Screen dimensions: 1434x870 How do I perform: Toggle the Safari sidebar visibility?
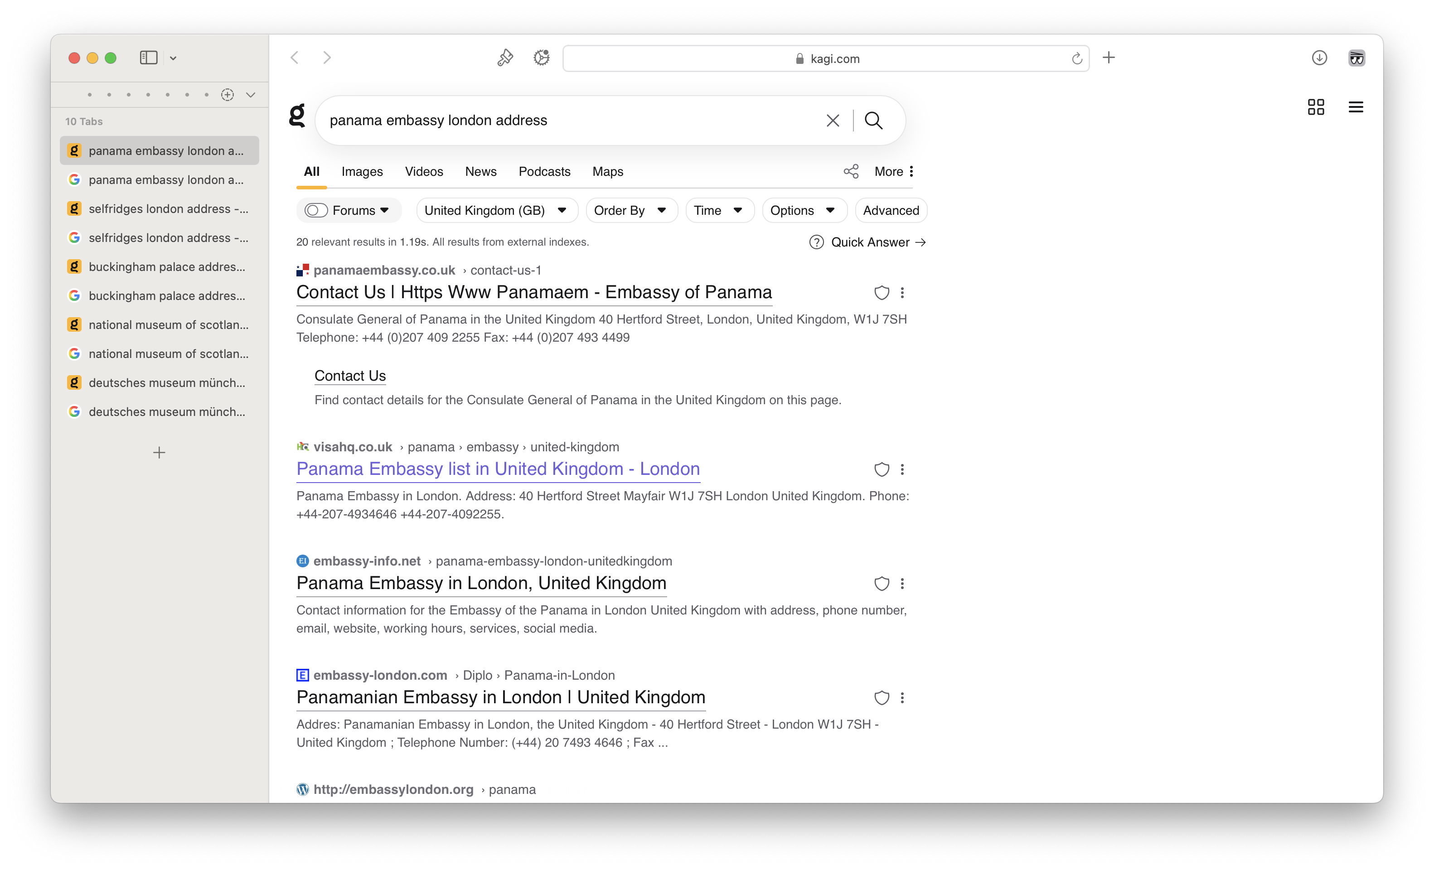pos(148,58)
